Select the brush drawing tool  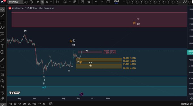pyautogui.click(x=2, y=40)
